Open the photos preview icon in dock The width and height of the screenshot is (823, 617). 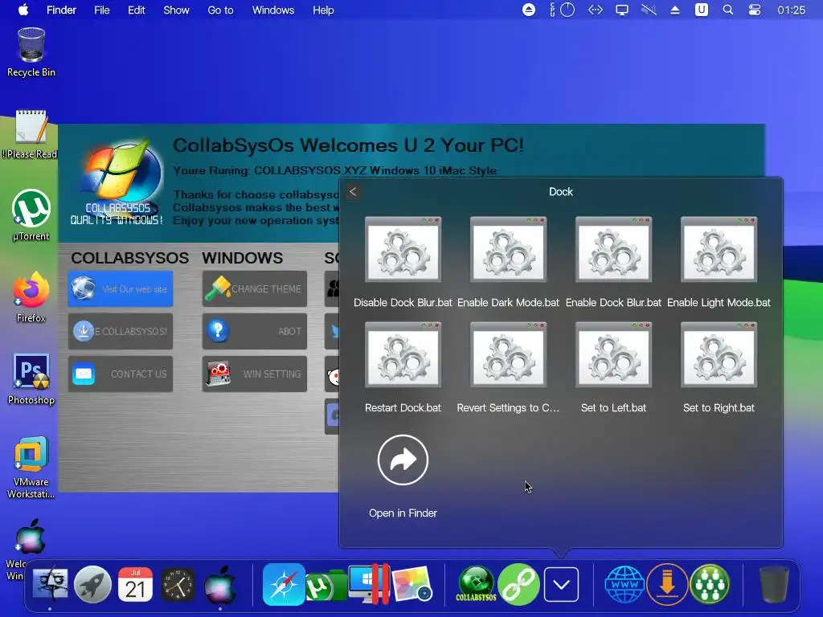click(411, 584)
